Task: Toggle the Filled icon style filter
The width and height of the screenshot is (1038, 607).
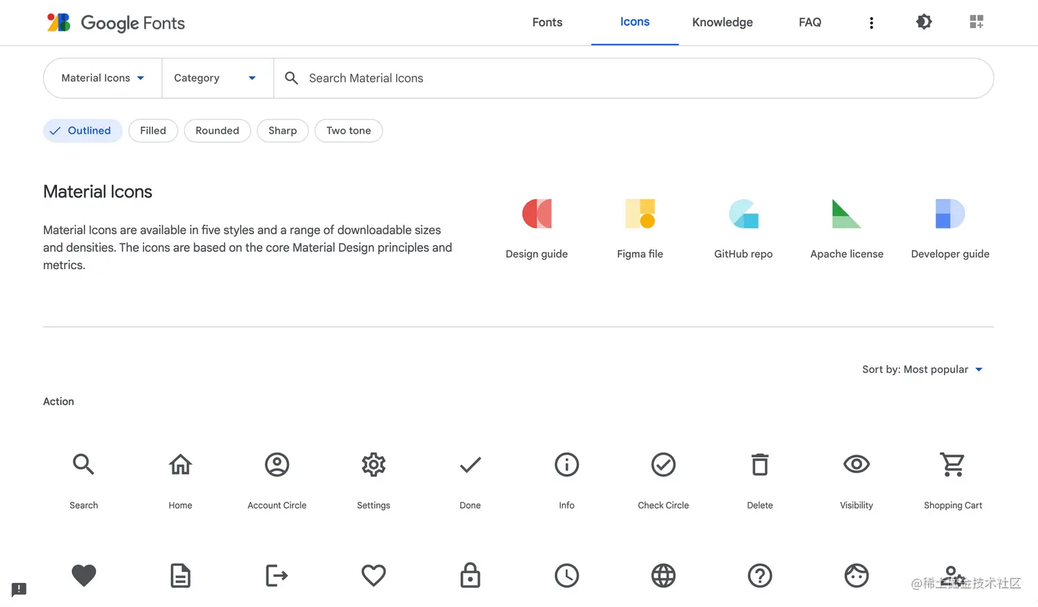Action: (152, 130)
